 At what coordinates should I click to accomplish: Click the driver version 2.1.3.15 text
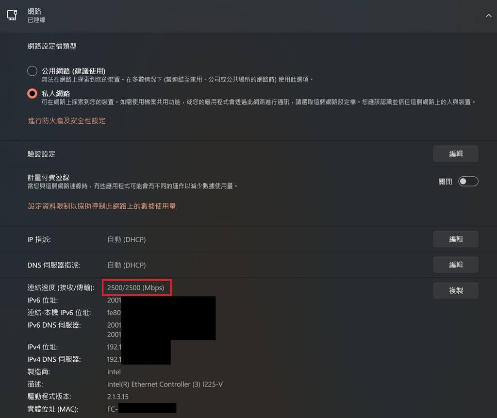(x=118, y=397)
